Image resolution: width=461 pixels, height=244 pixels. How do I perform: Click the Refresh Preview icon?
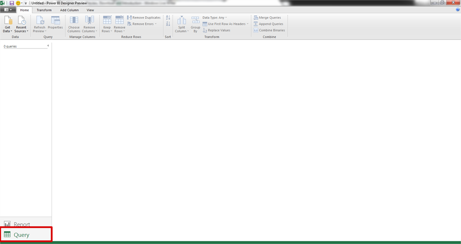pos(40,20)
